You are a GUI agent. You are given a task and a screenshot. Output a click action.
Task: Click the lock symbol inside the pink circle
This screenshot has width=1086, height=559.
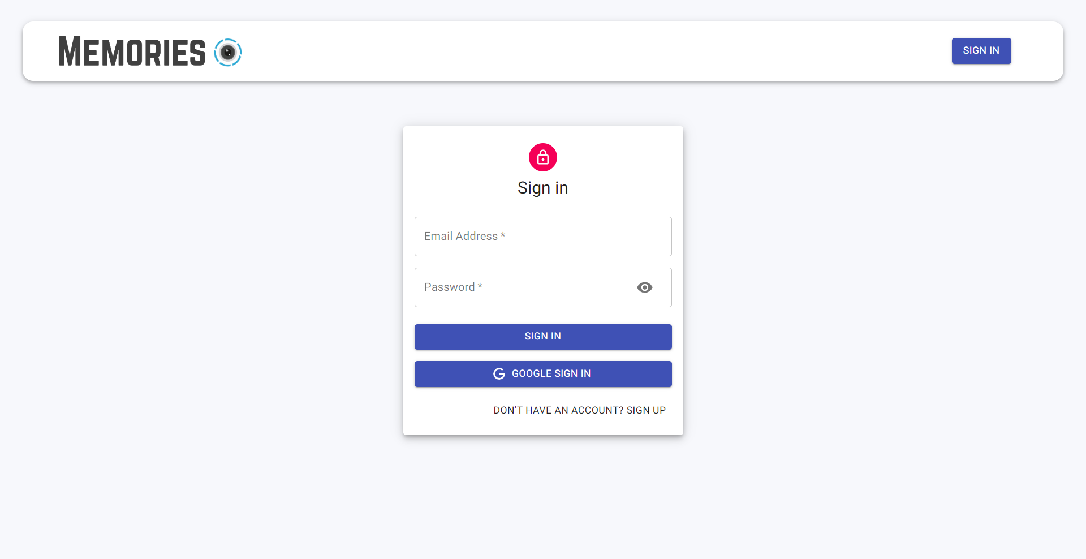pyautogui.click(x=542, y=157)
